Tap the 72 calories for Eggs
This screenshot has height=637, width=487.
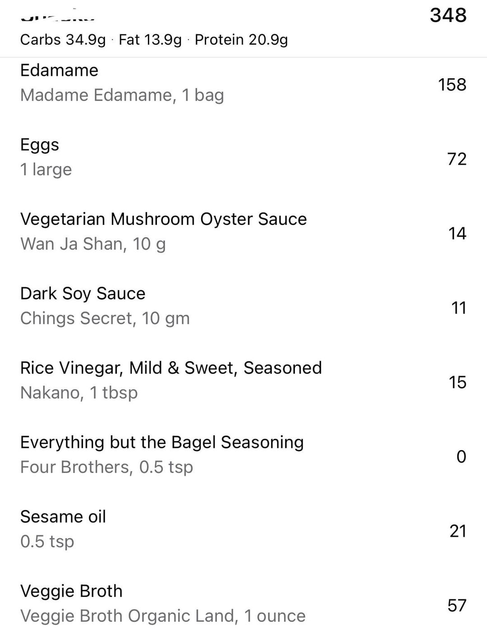[x=457, y=159]
